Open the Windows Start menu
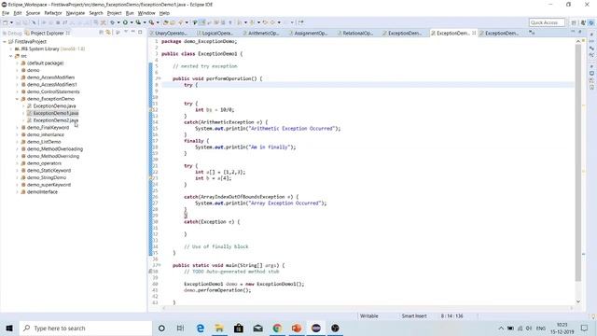Screen dimensions: 597x336 pos(9,328)
